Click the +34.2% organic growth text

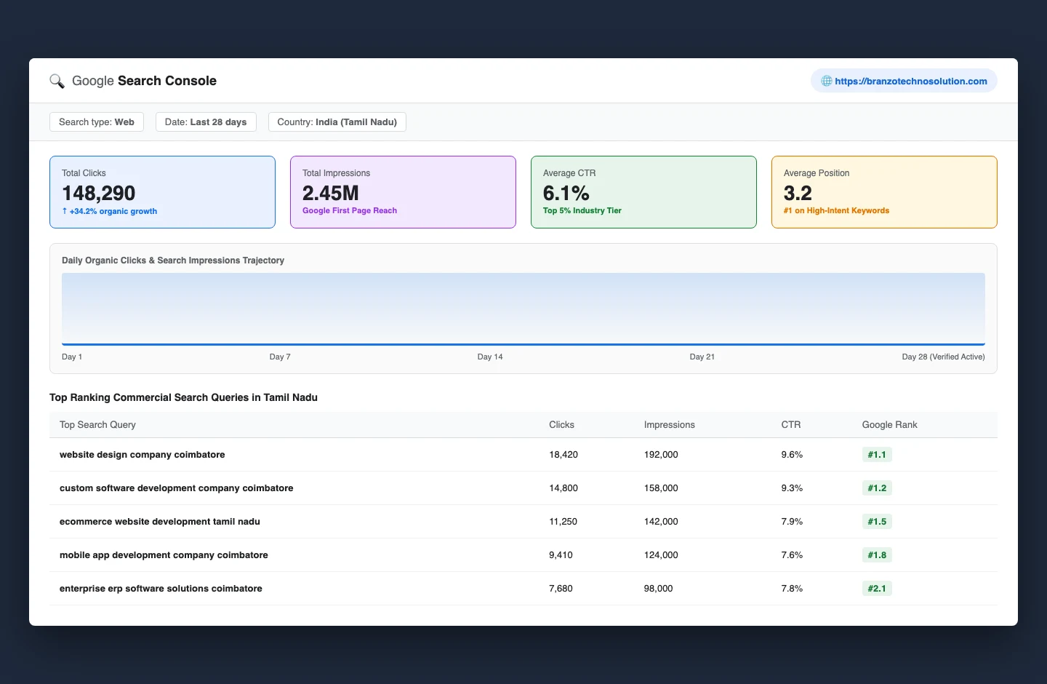(110, 211)
